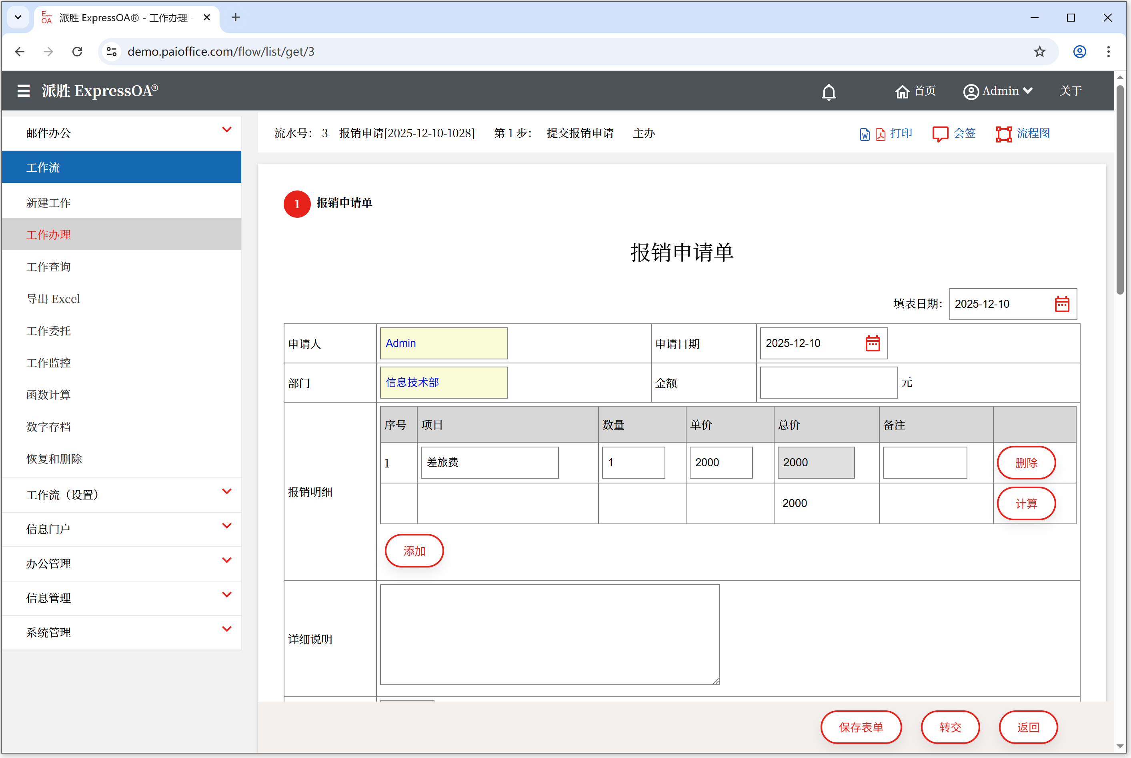1131x758 pixels.
Task: Click the 删除 button in row 1
Action: (1026, 463)
